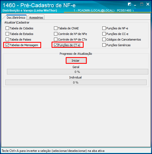Switch to the Acessórios tab
The height and width of the screenshot is (154, 152).
click(36, 18)
